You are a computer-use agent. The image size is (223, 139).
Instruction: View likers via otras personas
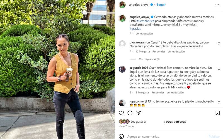click(x=176, y=122)
